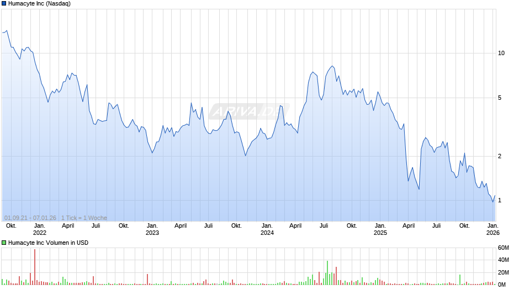Click the blue legend square for Humacyte Inc

coord(4,4)
